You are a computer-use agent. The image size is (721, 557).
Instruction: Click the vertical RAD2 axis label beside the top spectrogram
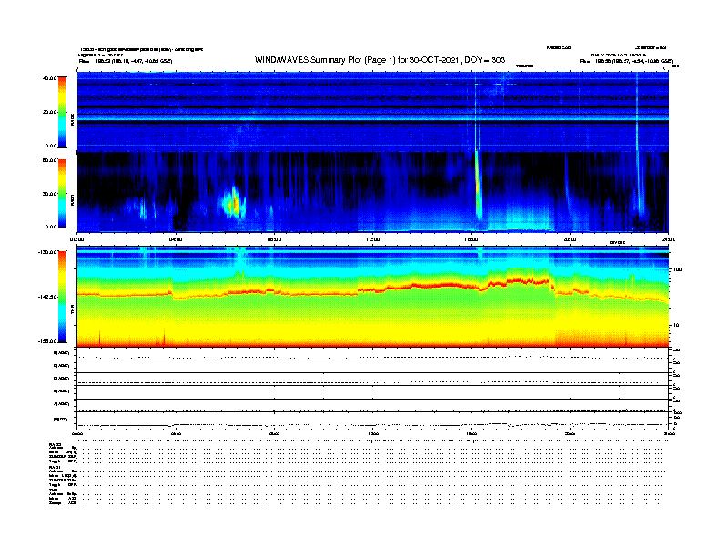click(x=72, y=120)
